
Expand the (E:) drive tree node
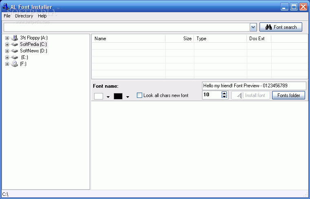(x=7, y=57)
